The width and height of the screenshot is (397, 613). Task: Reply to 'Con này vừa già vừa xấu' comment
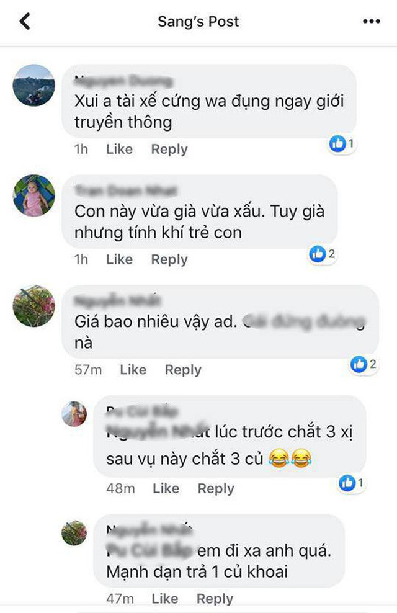click(169, 259)
